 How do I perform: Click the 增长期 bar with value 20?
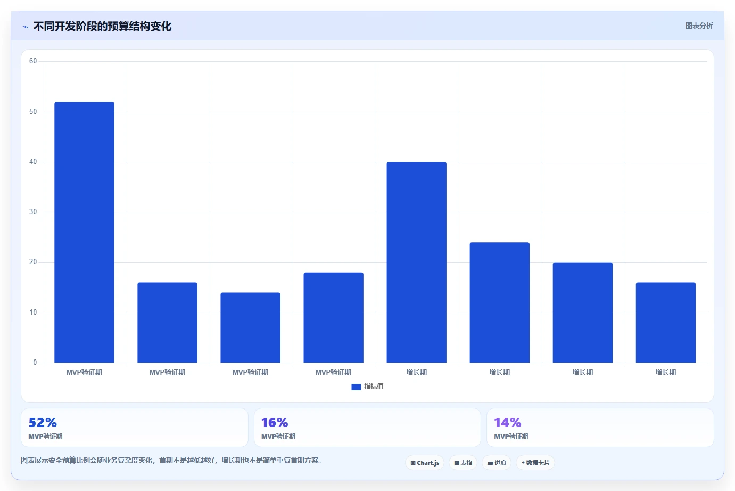click(x=582, y=313)
